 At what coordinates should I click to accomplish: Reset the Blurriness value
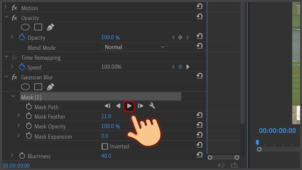pos(200,155)
